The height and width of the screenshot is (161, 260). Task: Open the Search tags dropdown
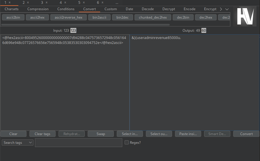[x=17, y=143]
